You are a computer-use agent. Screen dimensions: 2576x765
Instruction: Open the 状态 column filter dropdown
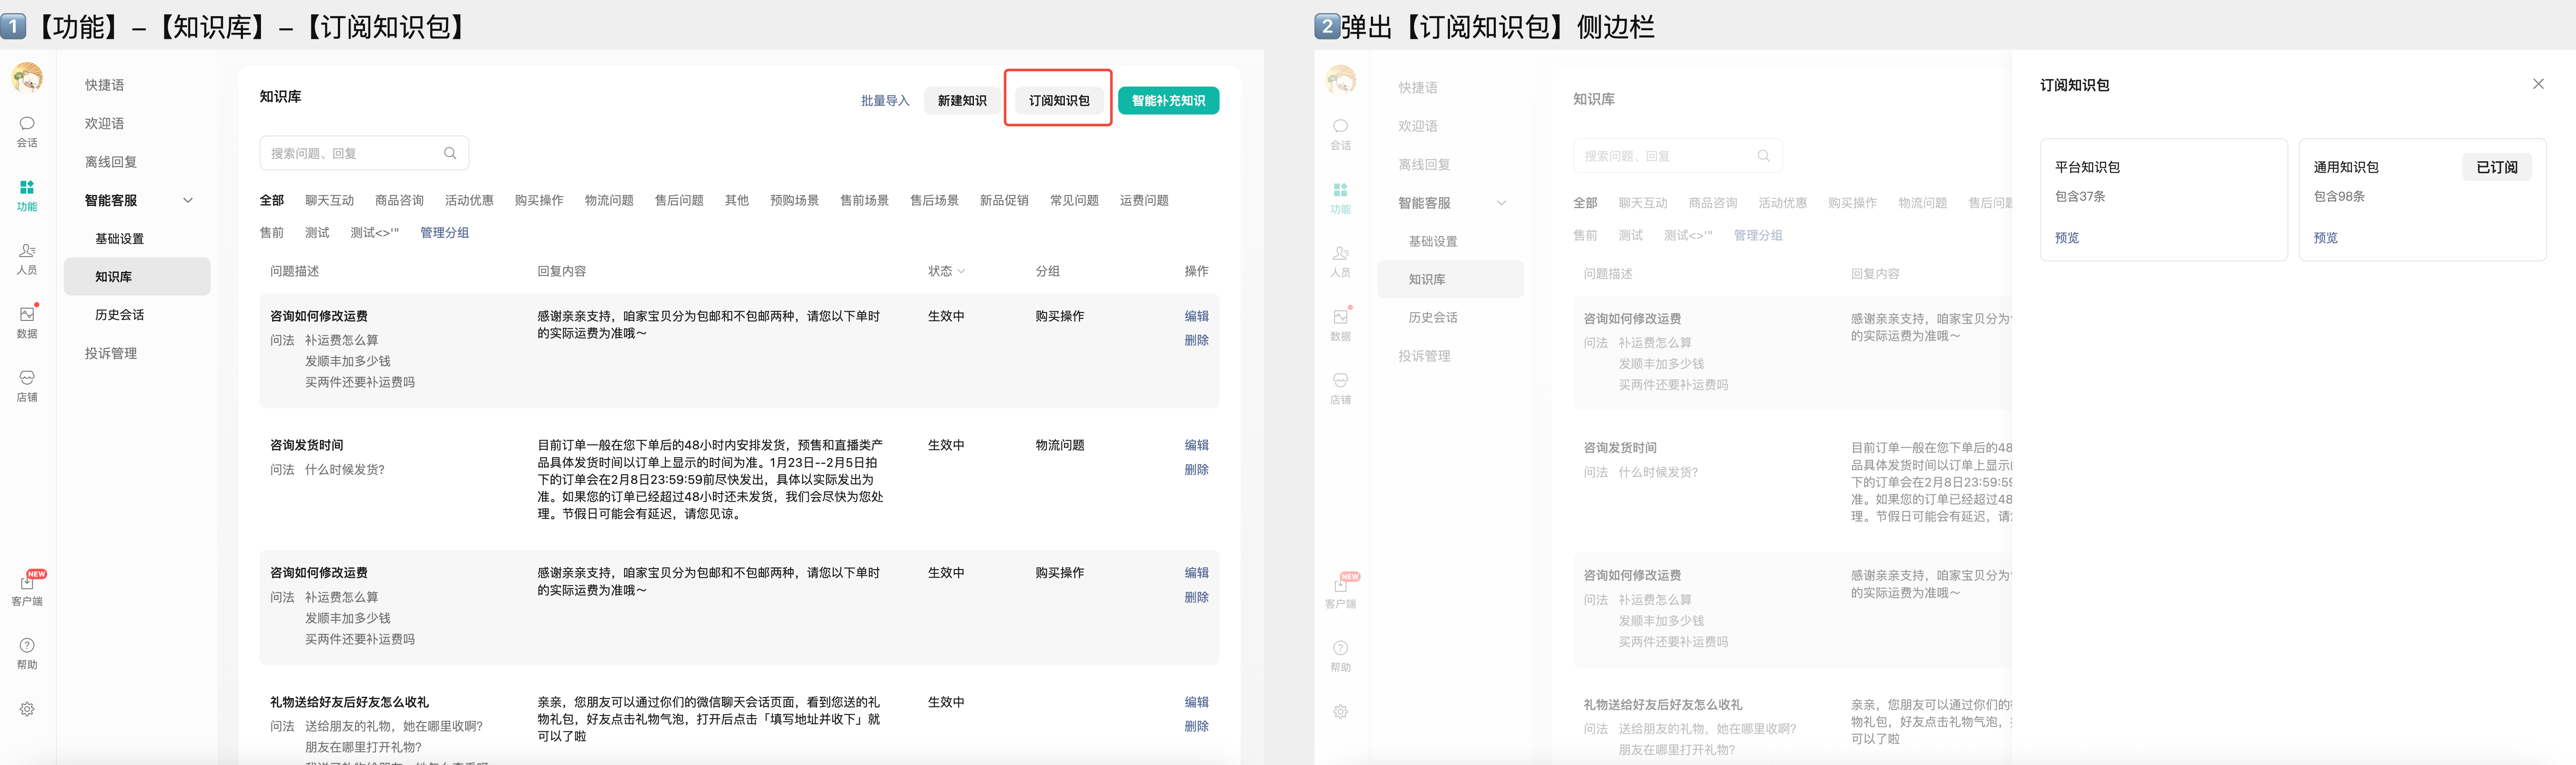[x=961, y=271]
